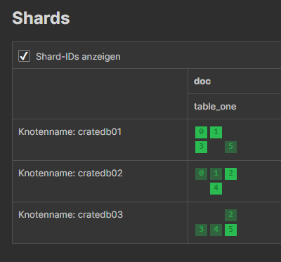Select primary shard 5 on cratedb03
This screenshot has height=262, width=281.
tap(230, 230)
